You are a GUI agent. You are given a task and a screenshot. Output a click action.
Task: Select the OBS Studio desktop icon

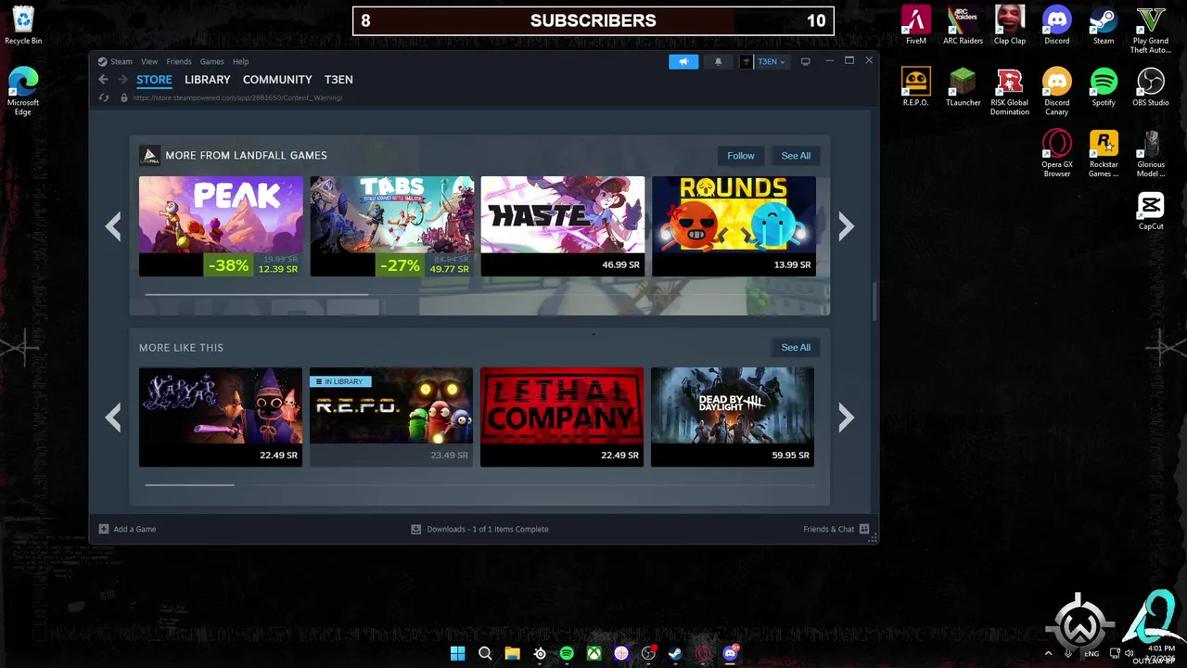pyautogui.click(x=1151, y=88)
